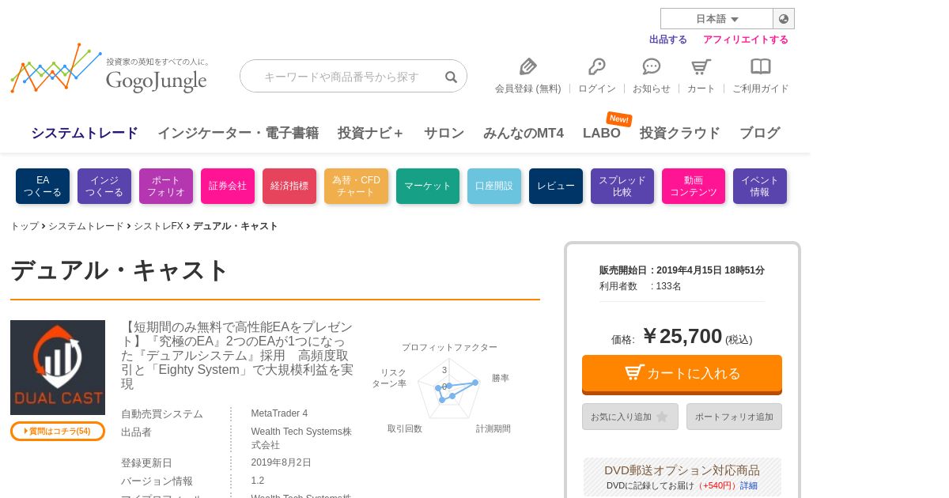Image resolution: width=949 pixels, height=498 pixels.
Task: Open the member registration pencil icon
Action: [x=527, y=66]
